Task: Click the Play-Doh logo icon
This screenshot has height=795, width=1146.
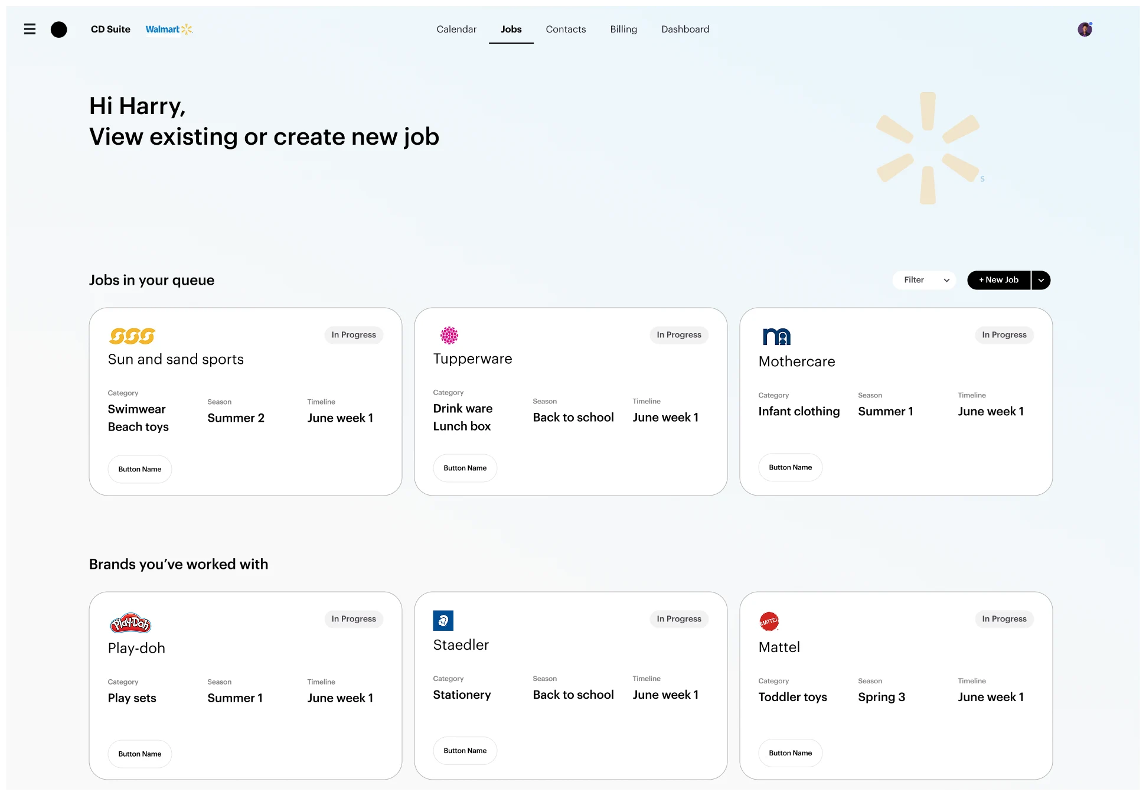Action: [x=130, y=623]
